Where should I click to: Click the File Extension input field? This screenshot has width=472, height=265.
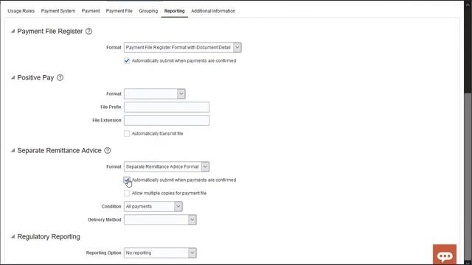click(167, 120)
